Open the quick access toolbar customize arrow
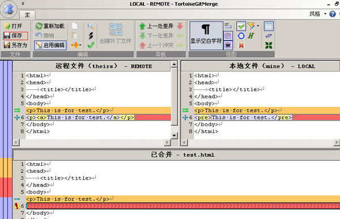 (x=23, y=3)
